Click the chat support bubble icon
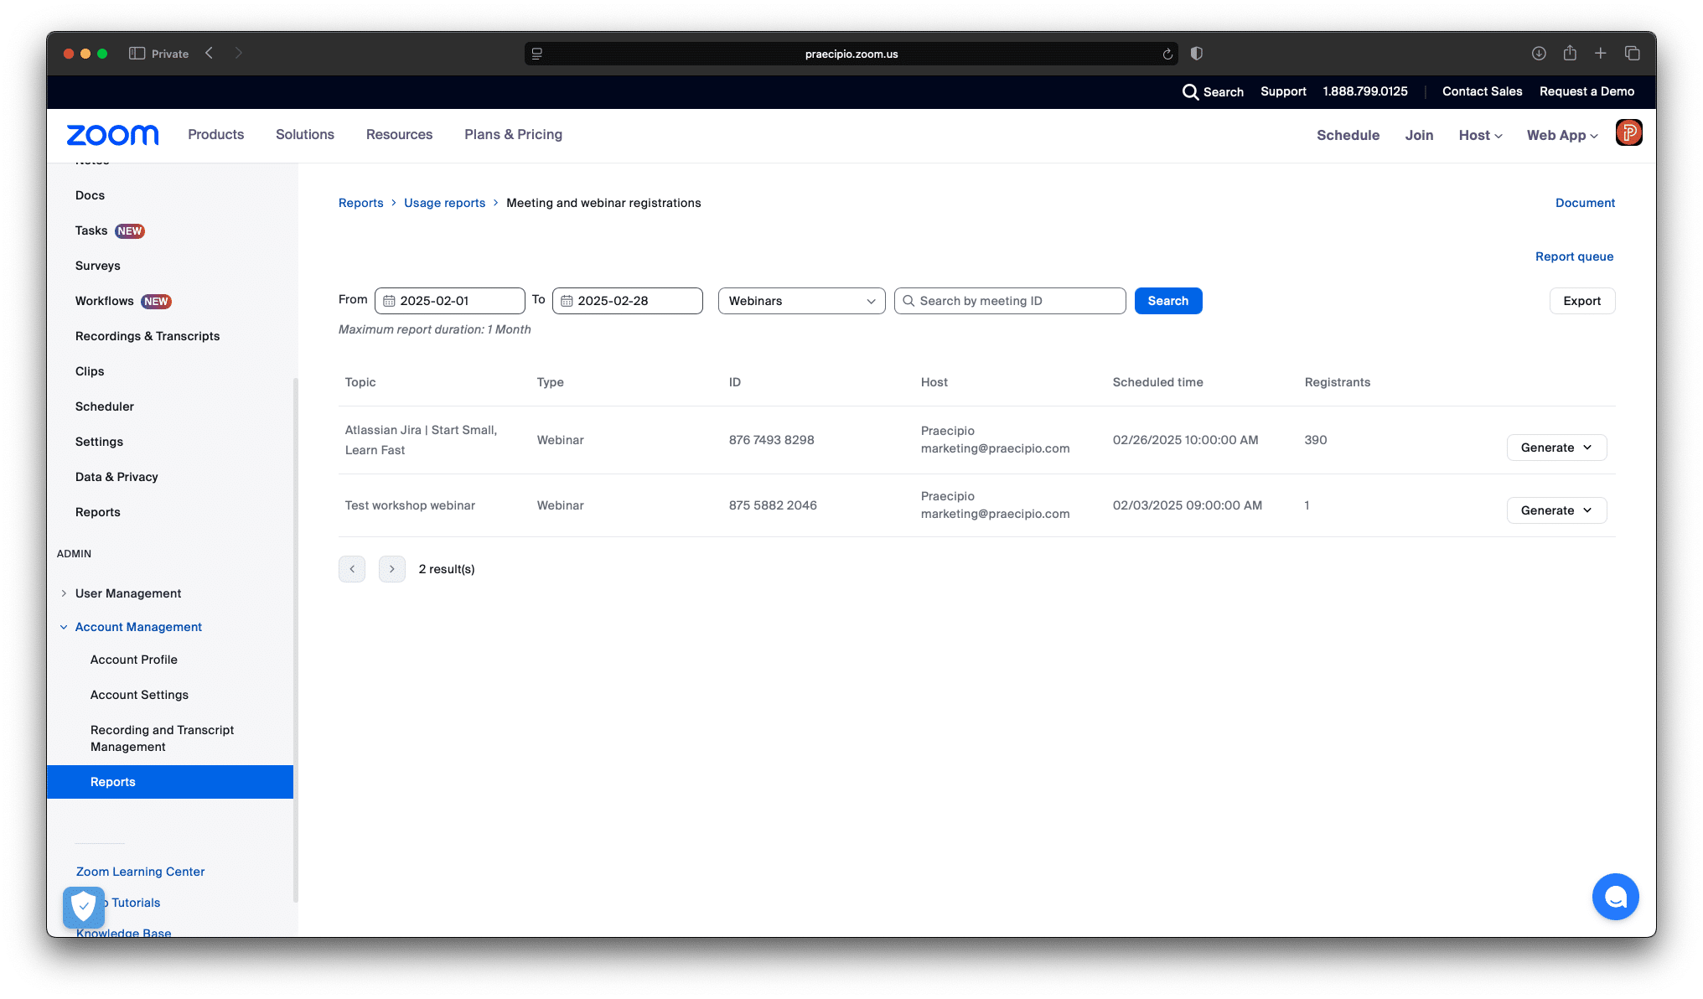1703x999 pixels. point(1615,897)
